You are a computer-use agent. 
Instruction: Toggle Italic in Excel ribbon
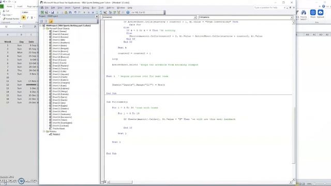27,18
